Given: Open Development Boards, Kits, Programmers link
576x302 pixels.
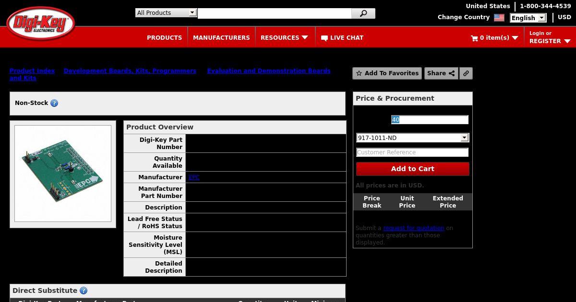Looking at the screenshot, I should 130,71.
